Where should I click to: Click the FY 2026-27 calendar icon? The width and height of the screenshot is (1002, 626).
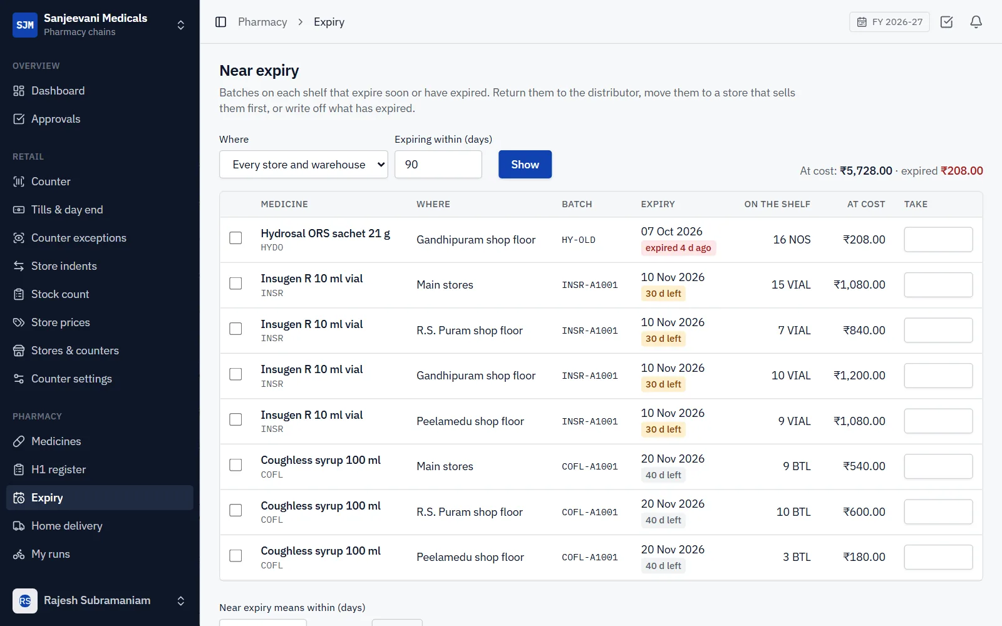(x=862, y=22)
